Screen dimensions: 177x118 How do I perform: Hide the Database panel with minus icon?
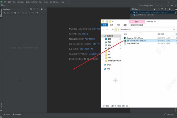(x=45, y=9)
